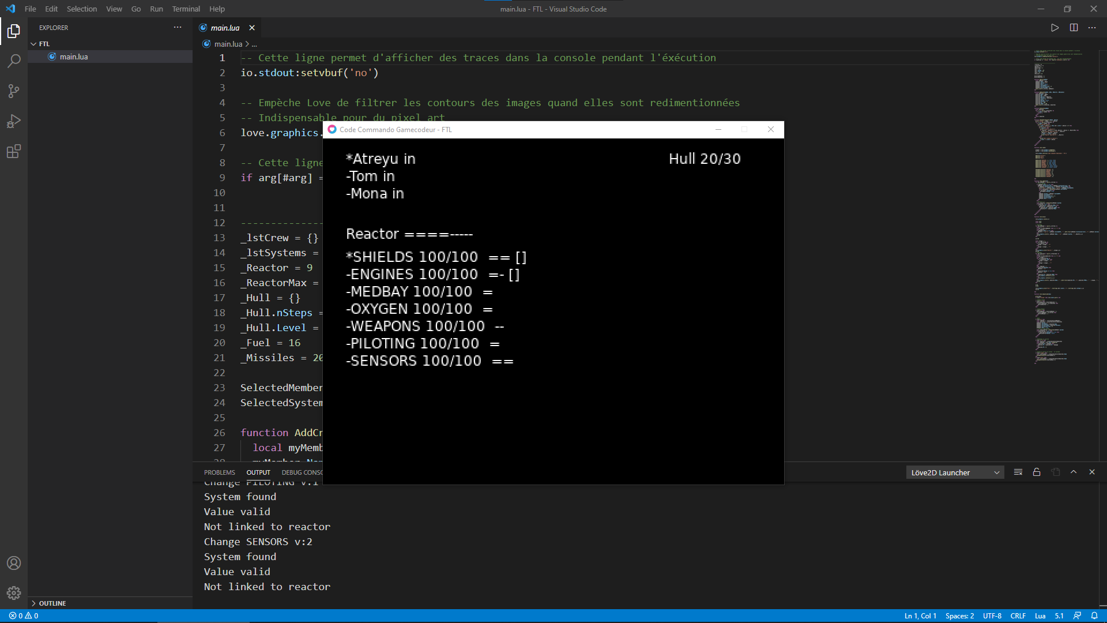Click Spaces: 2 indentation setting

coord(959,616)
